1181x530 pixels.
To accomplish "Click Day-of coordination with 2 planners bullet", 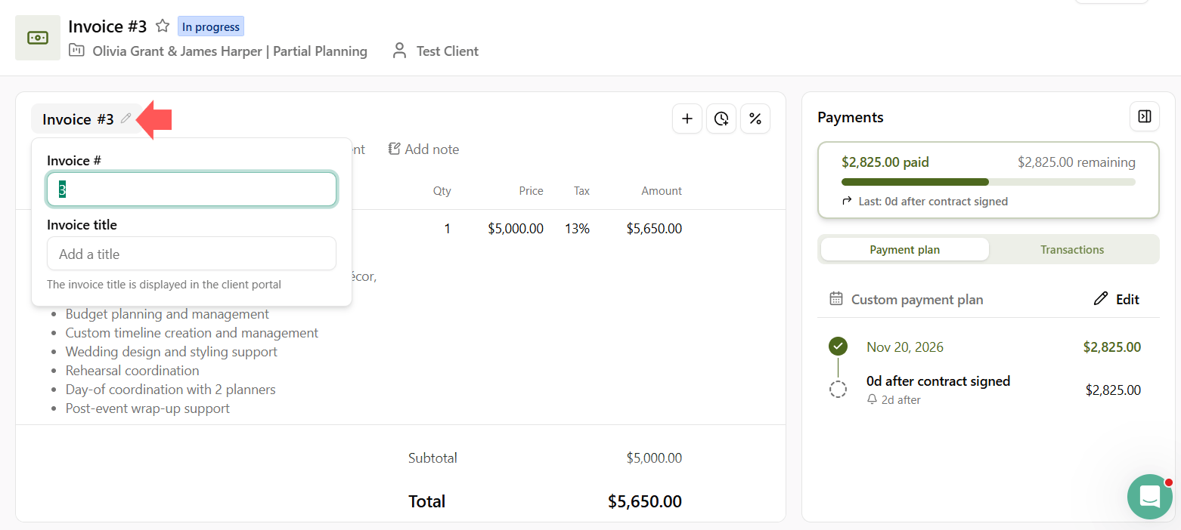I will tap(170, 390).
